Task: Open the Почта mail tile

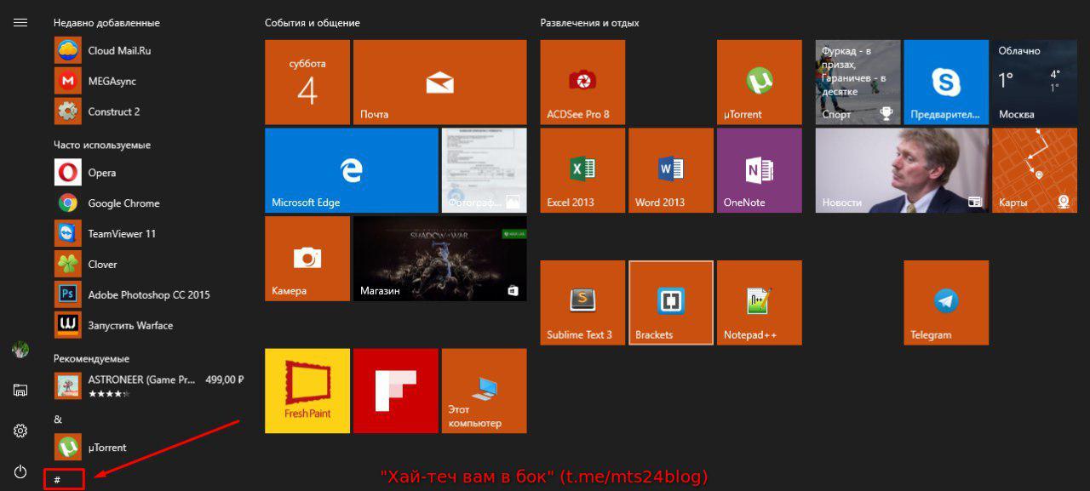Action: coord(439,83)
